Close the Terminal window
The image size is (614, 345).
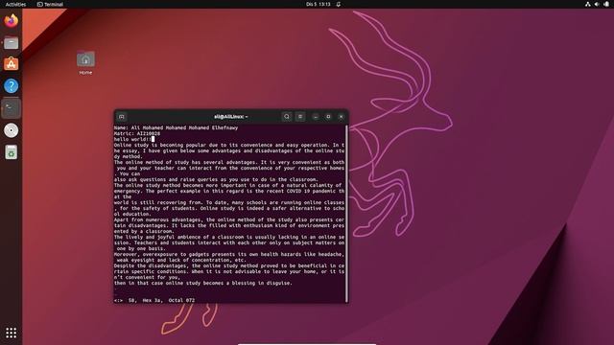coord(342,117)
